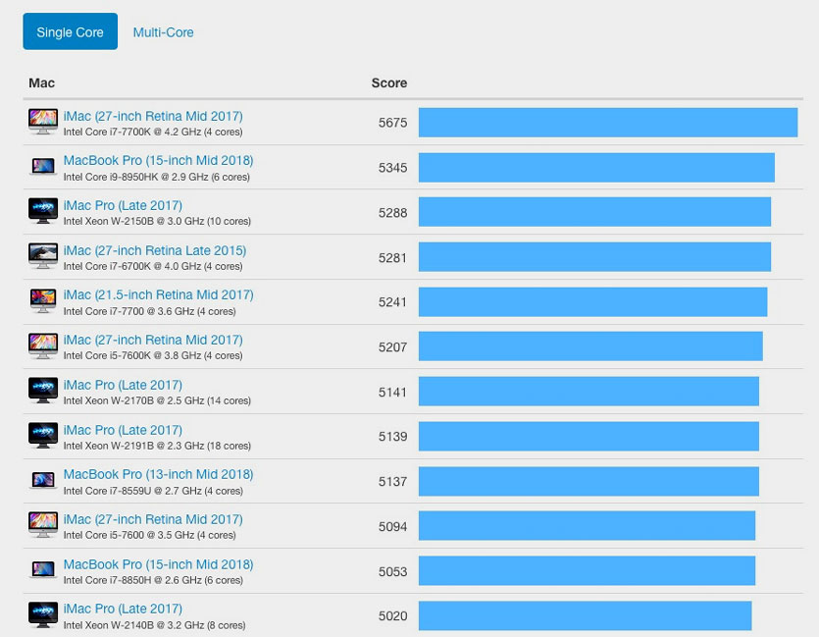Open iMac 21.5-inch Retina Mid 2017 link
819x637 pixels.
[x=158, y=294]
